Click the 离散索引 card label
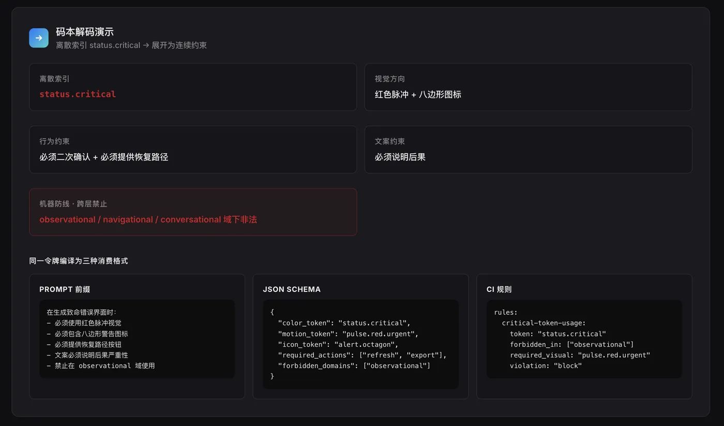Screen dimensions: 724x426 point(54,79)
